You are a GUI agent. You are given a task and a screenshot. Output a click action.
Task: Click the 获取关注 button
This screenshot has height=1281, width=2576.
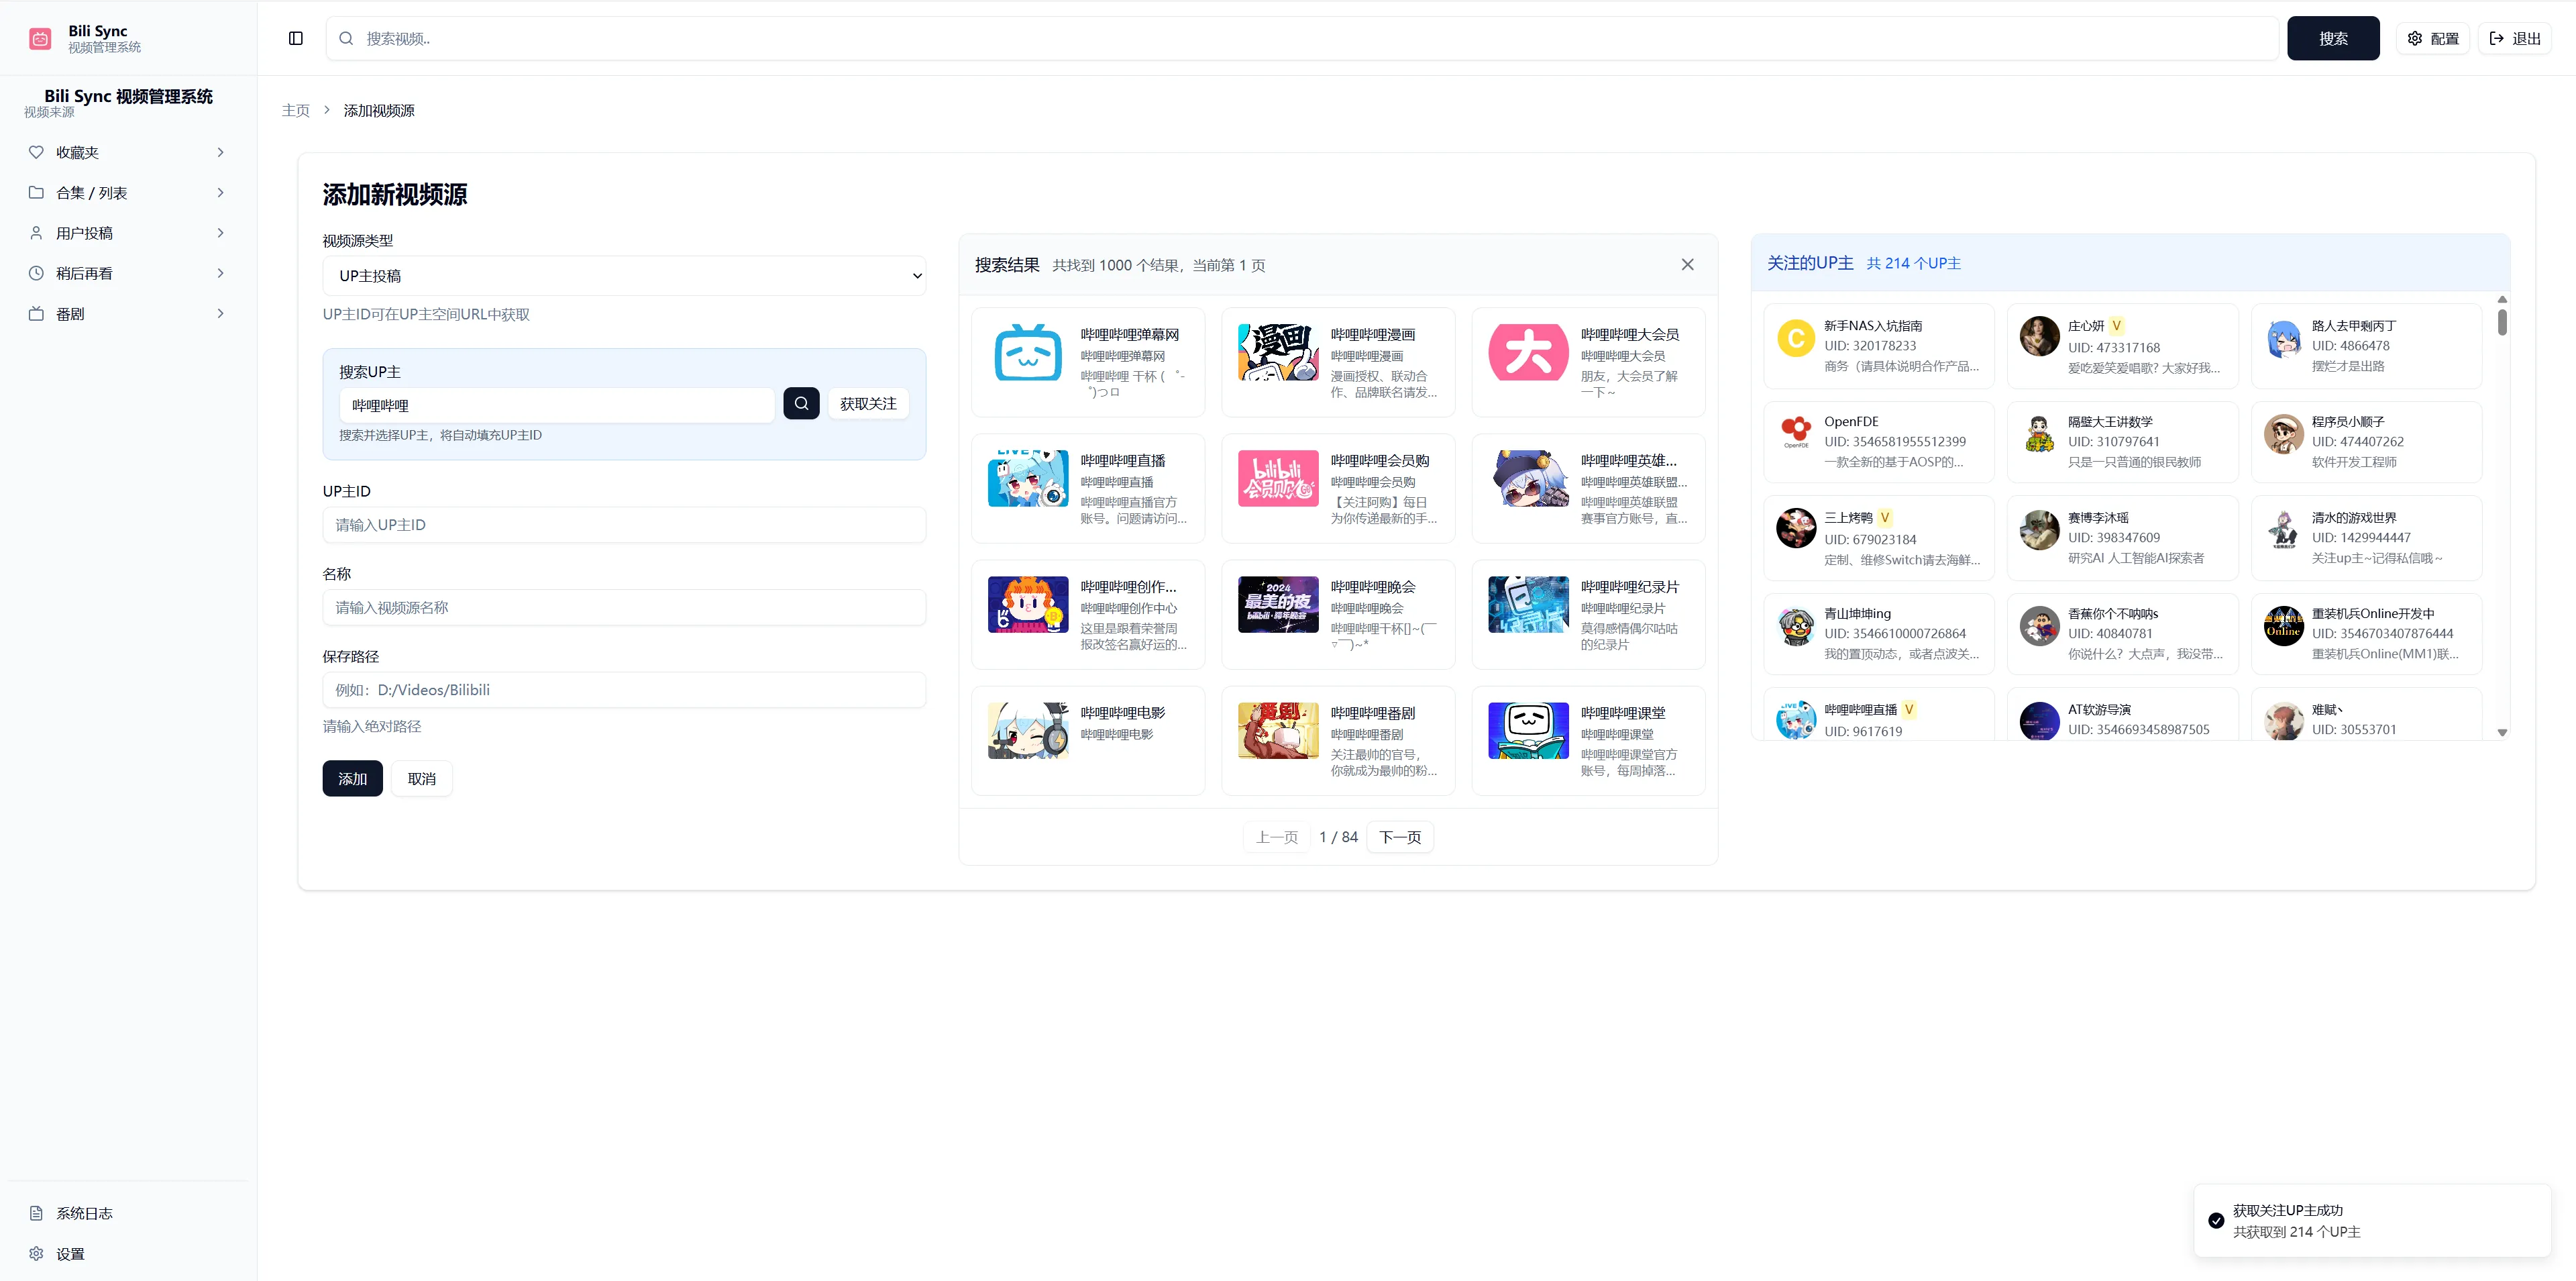point(868,404)
